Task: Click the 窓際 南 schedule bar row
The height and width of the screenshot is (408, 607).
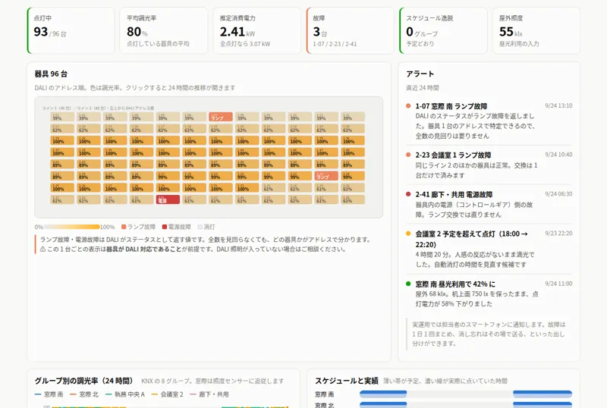Action: (466, 394)
